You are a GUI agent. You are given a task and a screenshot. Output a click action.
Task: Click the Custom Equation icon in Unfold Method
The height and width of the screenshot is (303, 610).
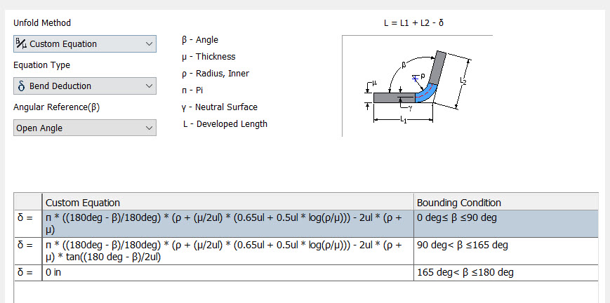(x=22, y=43)
